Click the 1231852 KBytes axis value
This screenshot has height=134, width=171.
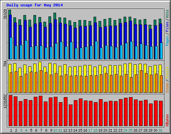click(x=5, y=101)
